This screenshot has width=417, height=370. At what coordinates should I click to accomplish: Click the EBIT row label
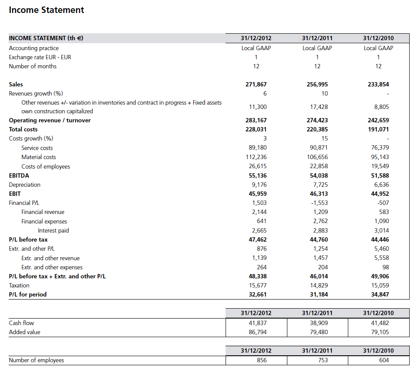(15, 194)
